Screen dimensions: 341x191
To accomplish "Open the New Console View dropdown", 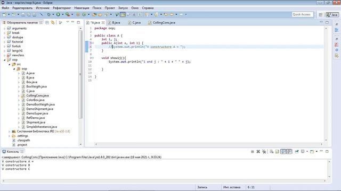I will (316, 152).
